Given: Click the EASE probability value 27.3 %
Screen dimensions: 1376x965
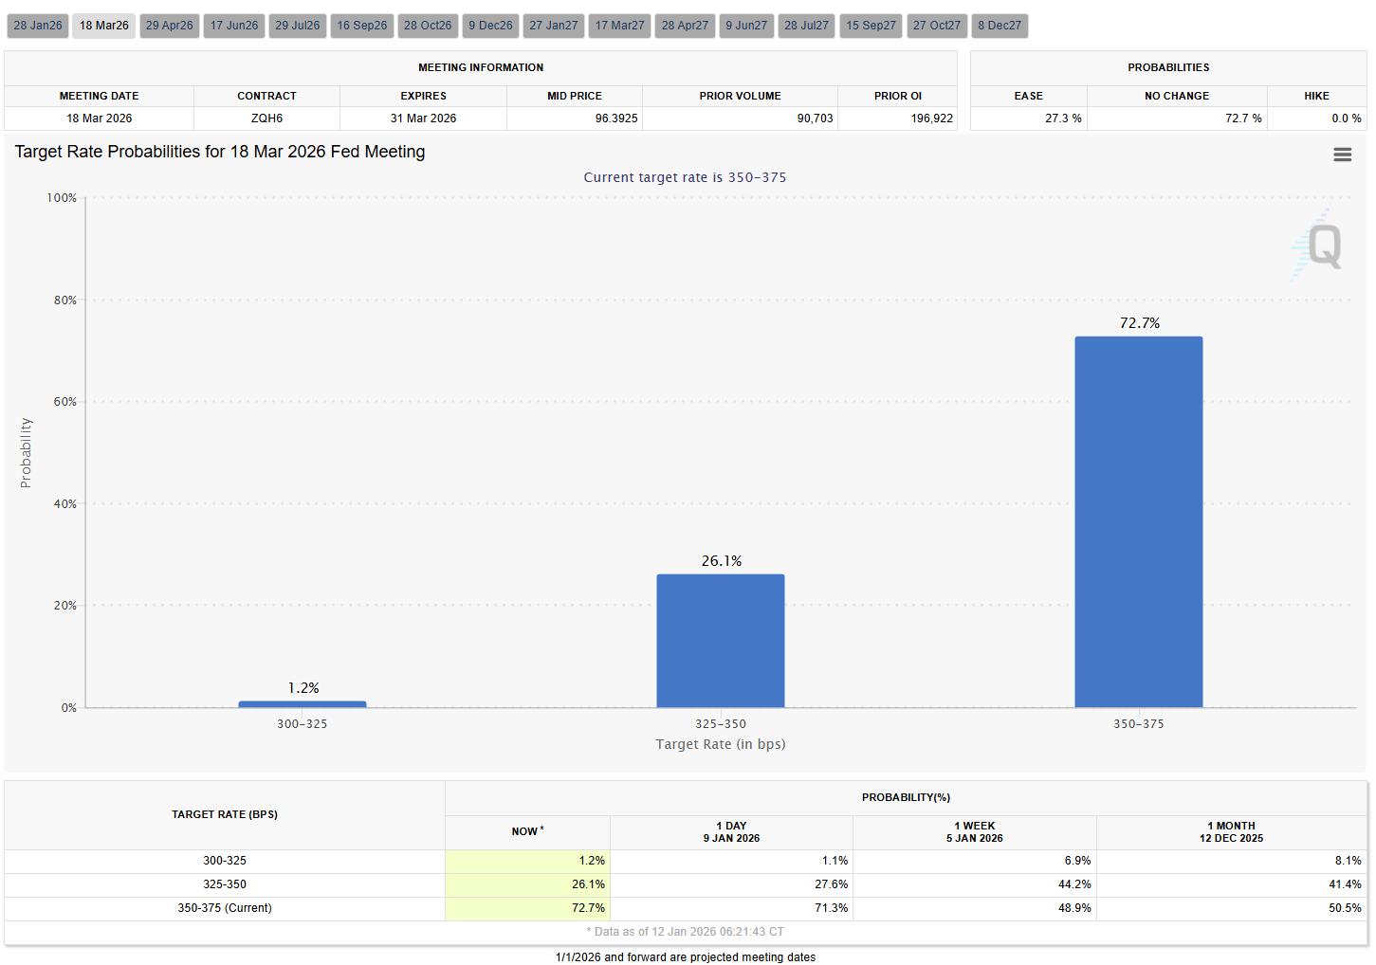Looking at the screenshot, I should 1062,118.
